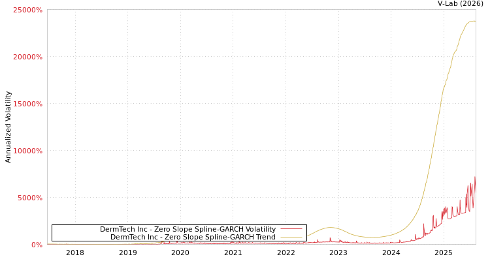Click the yellow trend hump near 2023
The height and width of the screenshot is (261, 490).
point(331,227)
